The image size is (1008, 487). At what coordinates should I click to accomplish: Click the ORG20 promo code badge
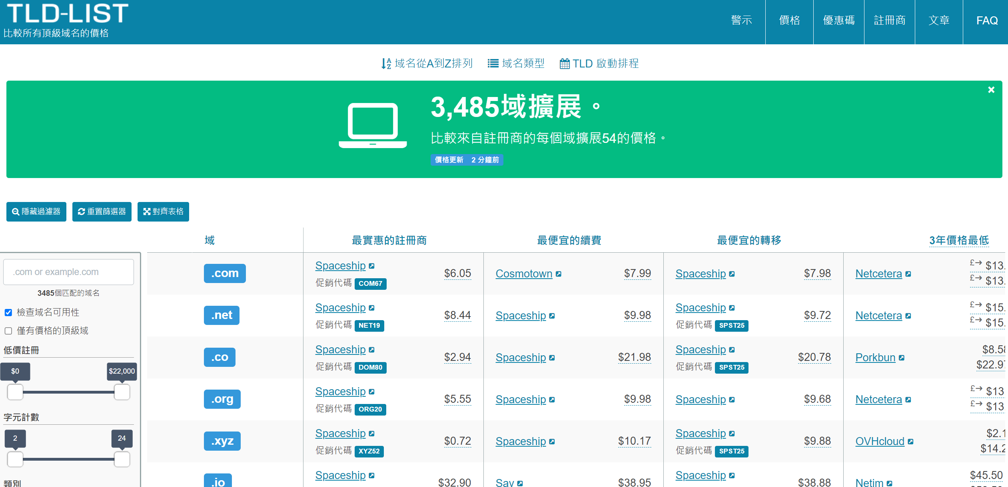(x=370, y=410)
